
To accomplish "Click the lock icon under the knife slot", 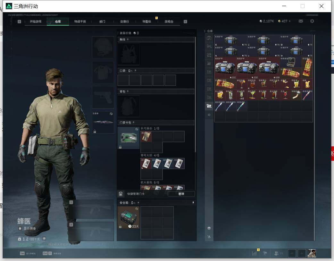I will tap(95, 131).
